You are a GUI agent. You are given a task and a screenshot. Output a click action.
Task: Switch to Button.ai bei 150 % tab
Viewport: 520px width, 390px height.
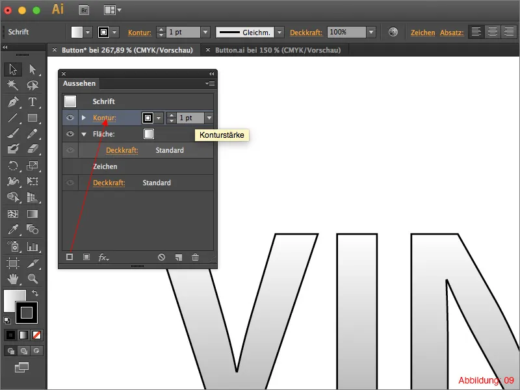[278, 50]
